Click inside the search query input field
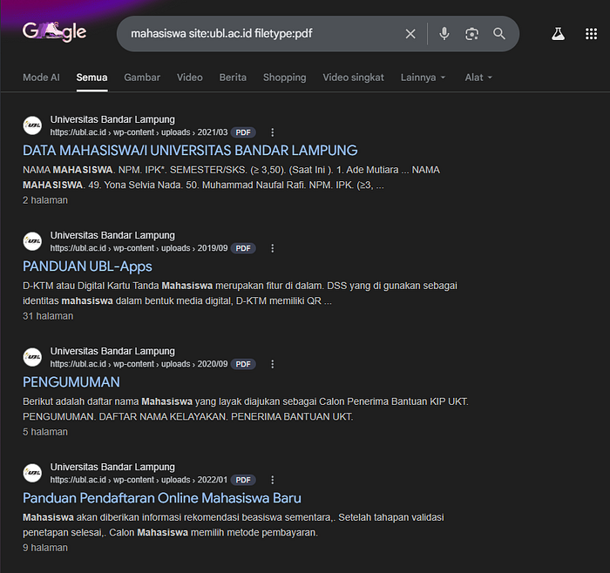 pos(261,34)
